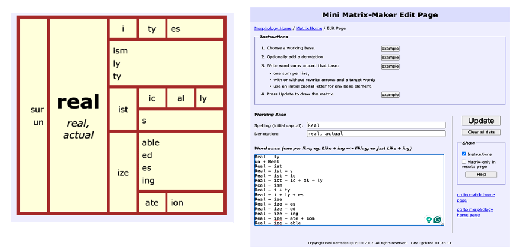Click 'Real + ize + able' line
The width and height of the screenshot is (521, 249).
pos(278,223)
